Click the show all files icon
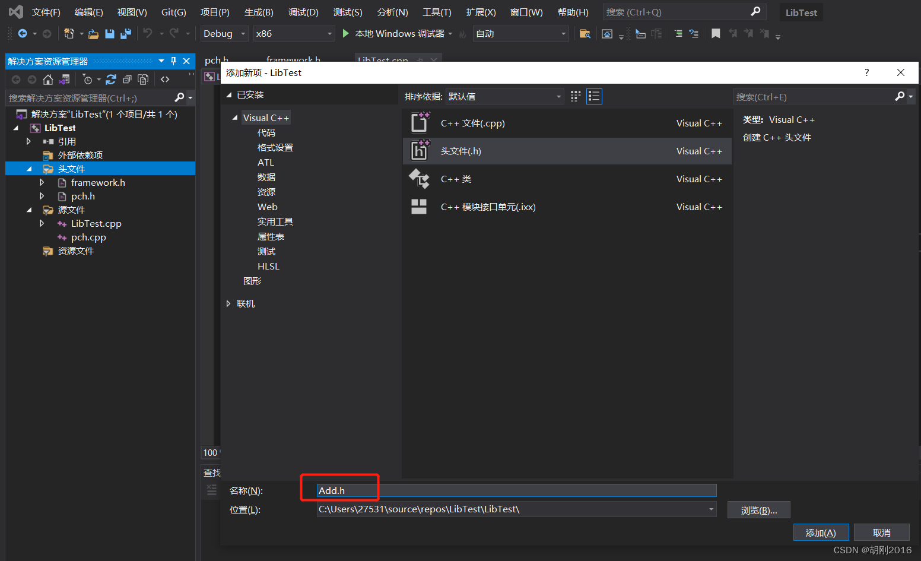 click(143, 80)
